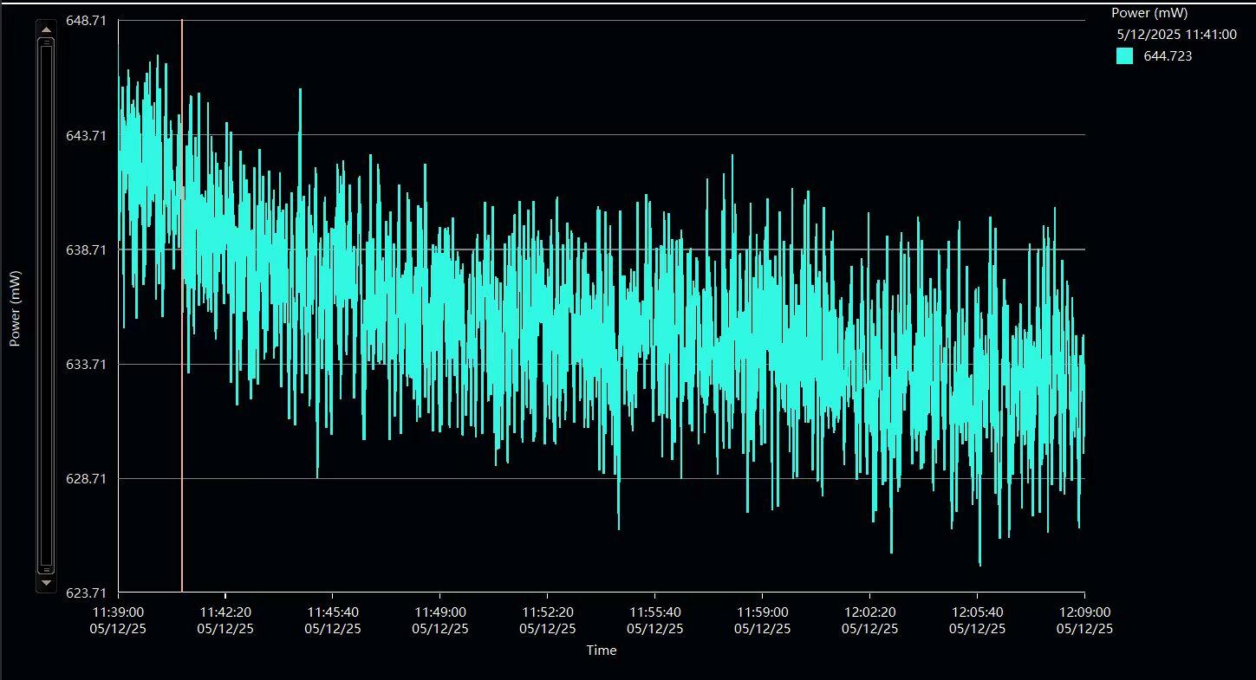Click the 623.71 Y-axis minimum label
The image size is (1256, 680).
pyautogui.click(x=87, y=593)
